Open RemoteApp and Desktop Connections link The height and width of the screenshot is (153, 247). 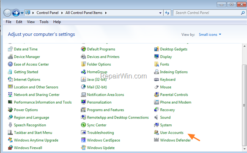[118, 118]
